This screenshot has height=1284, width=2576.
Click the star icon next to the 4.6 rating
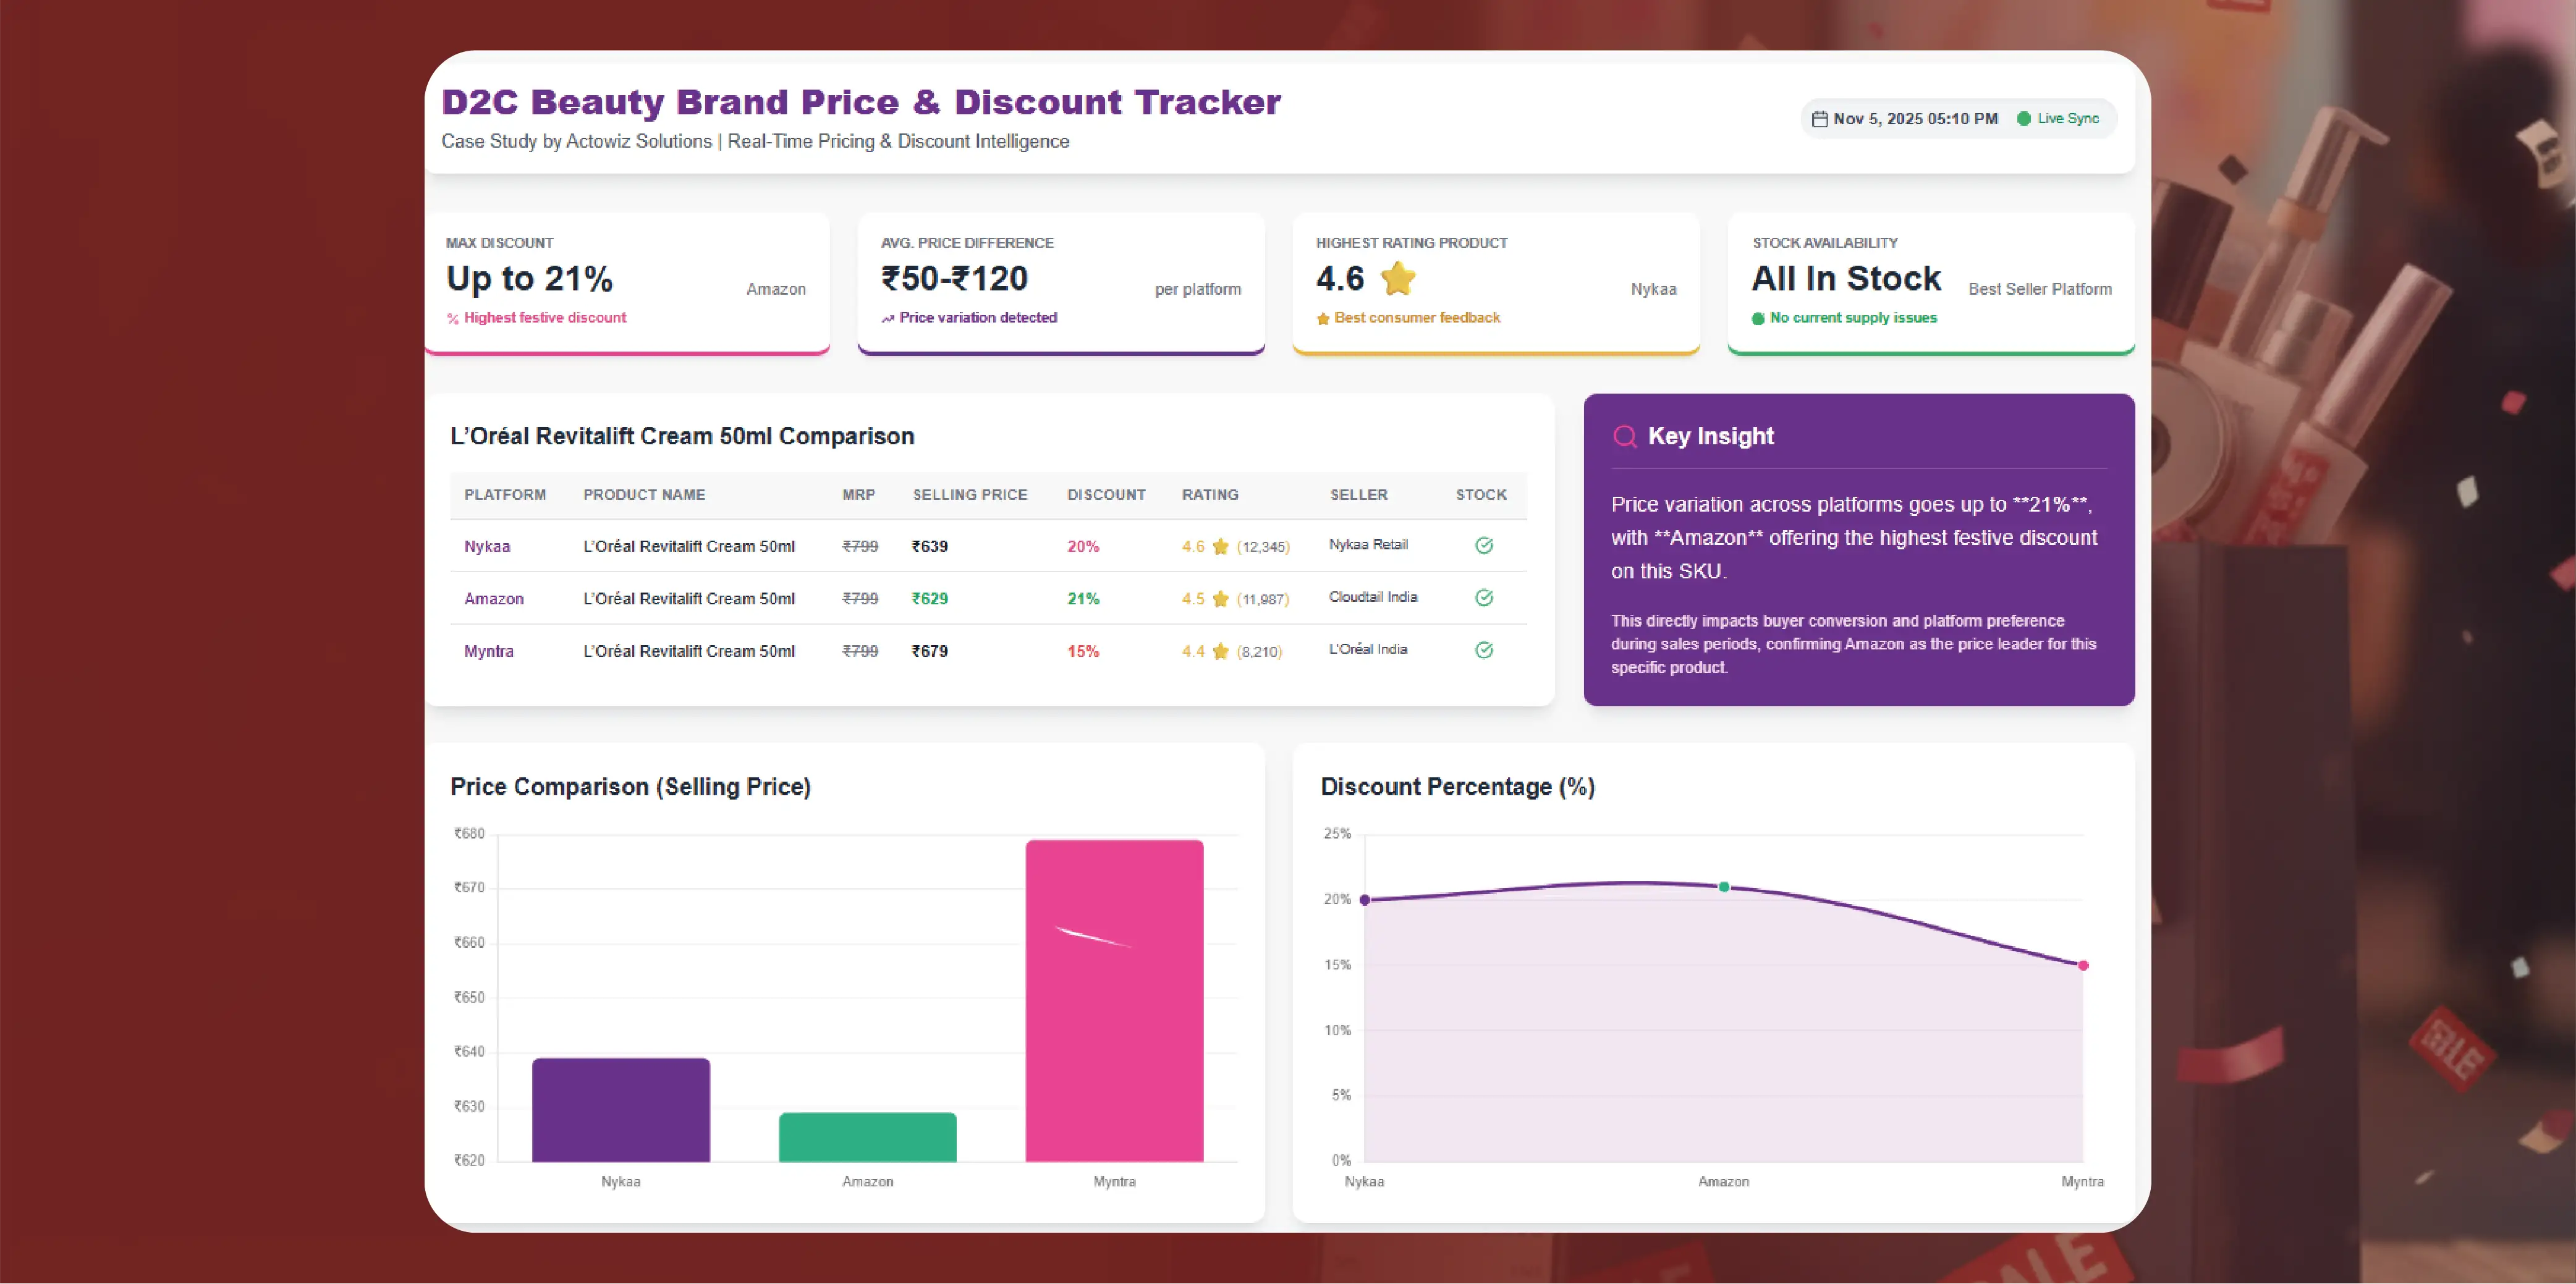coord(1397,280)
